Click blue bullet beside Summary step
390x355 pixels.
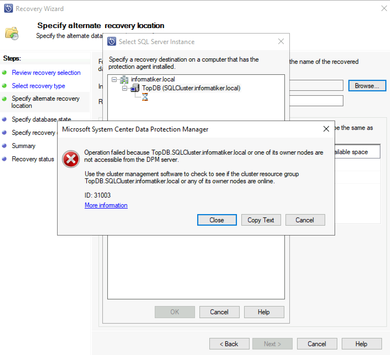[x=4, y=146]
